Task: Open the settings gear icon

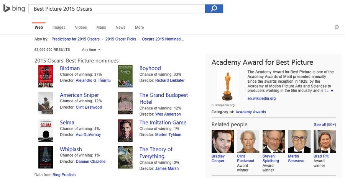Action: 337,27
